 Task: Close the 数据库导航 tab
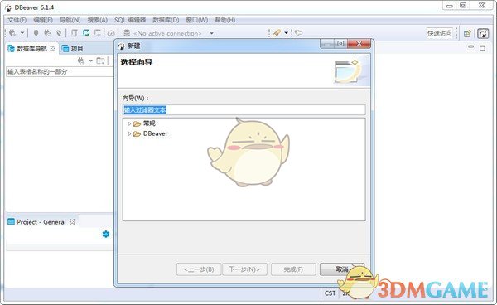click(53, 48)
